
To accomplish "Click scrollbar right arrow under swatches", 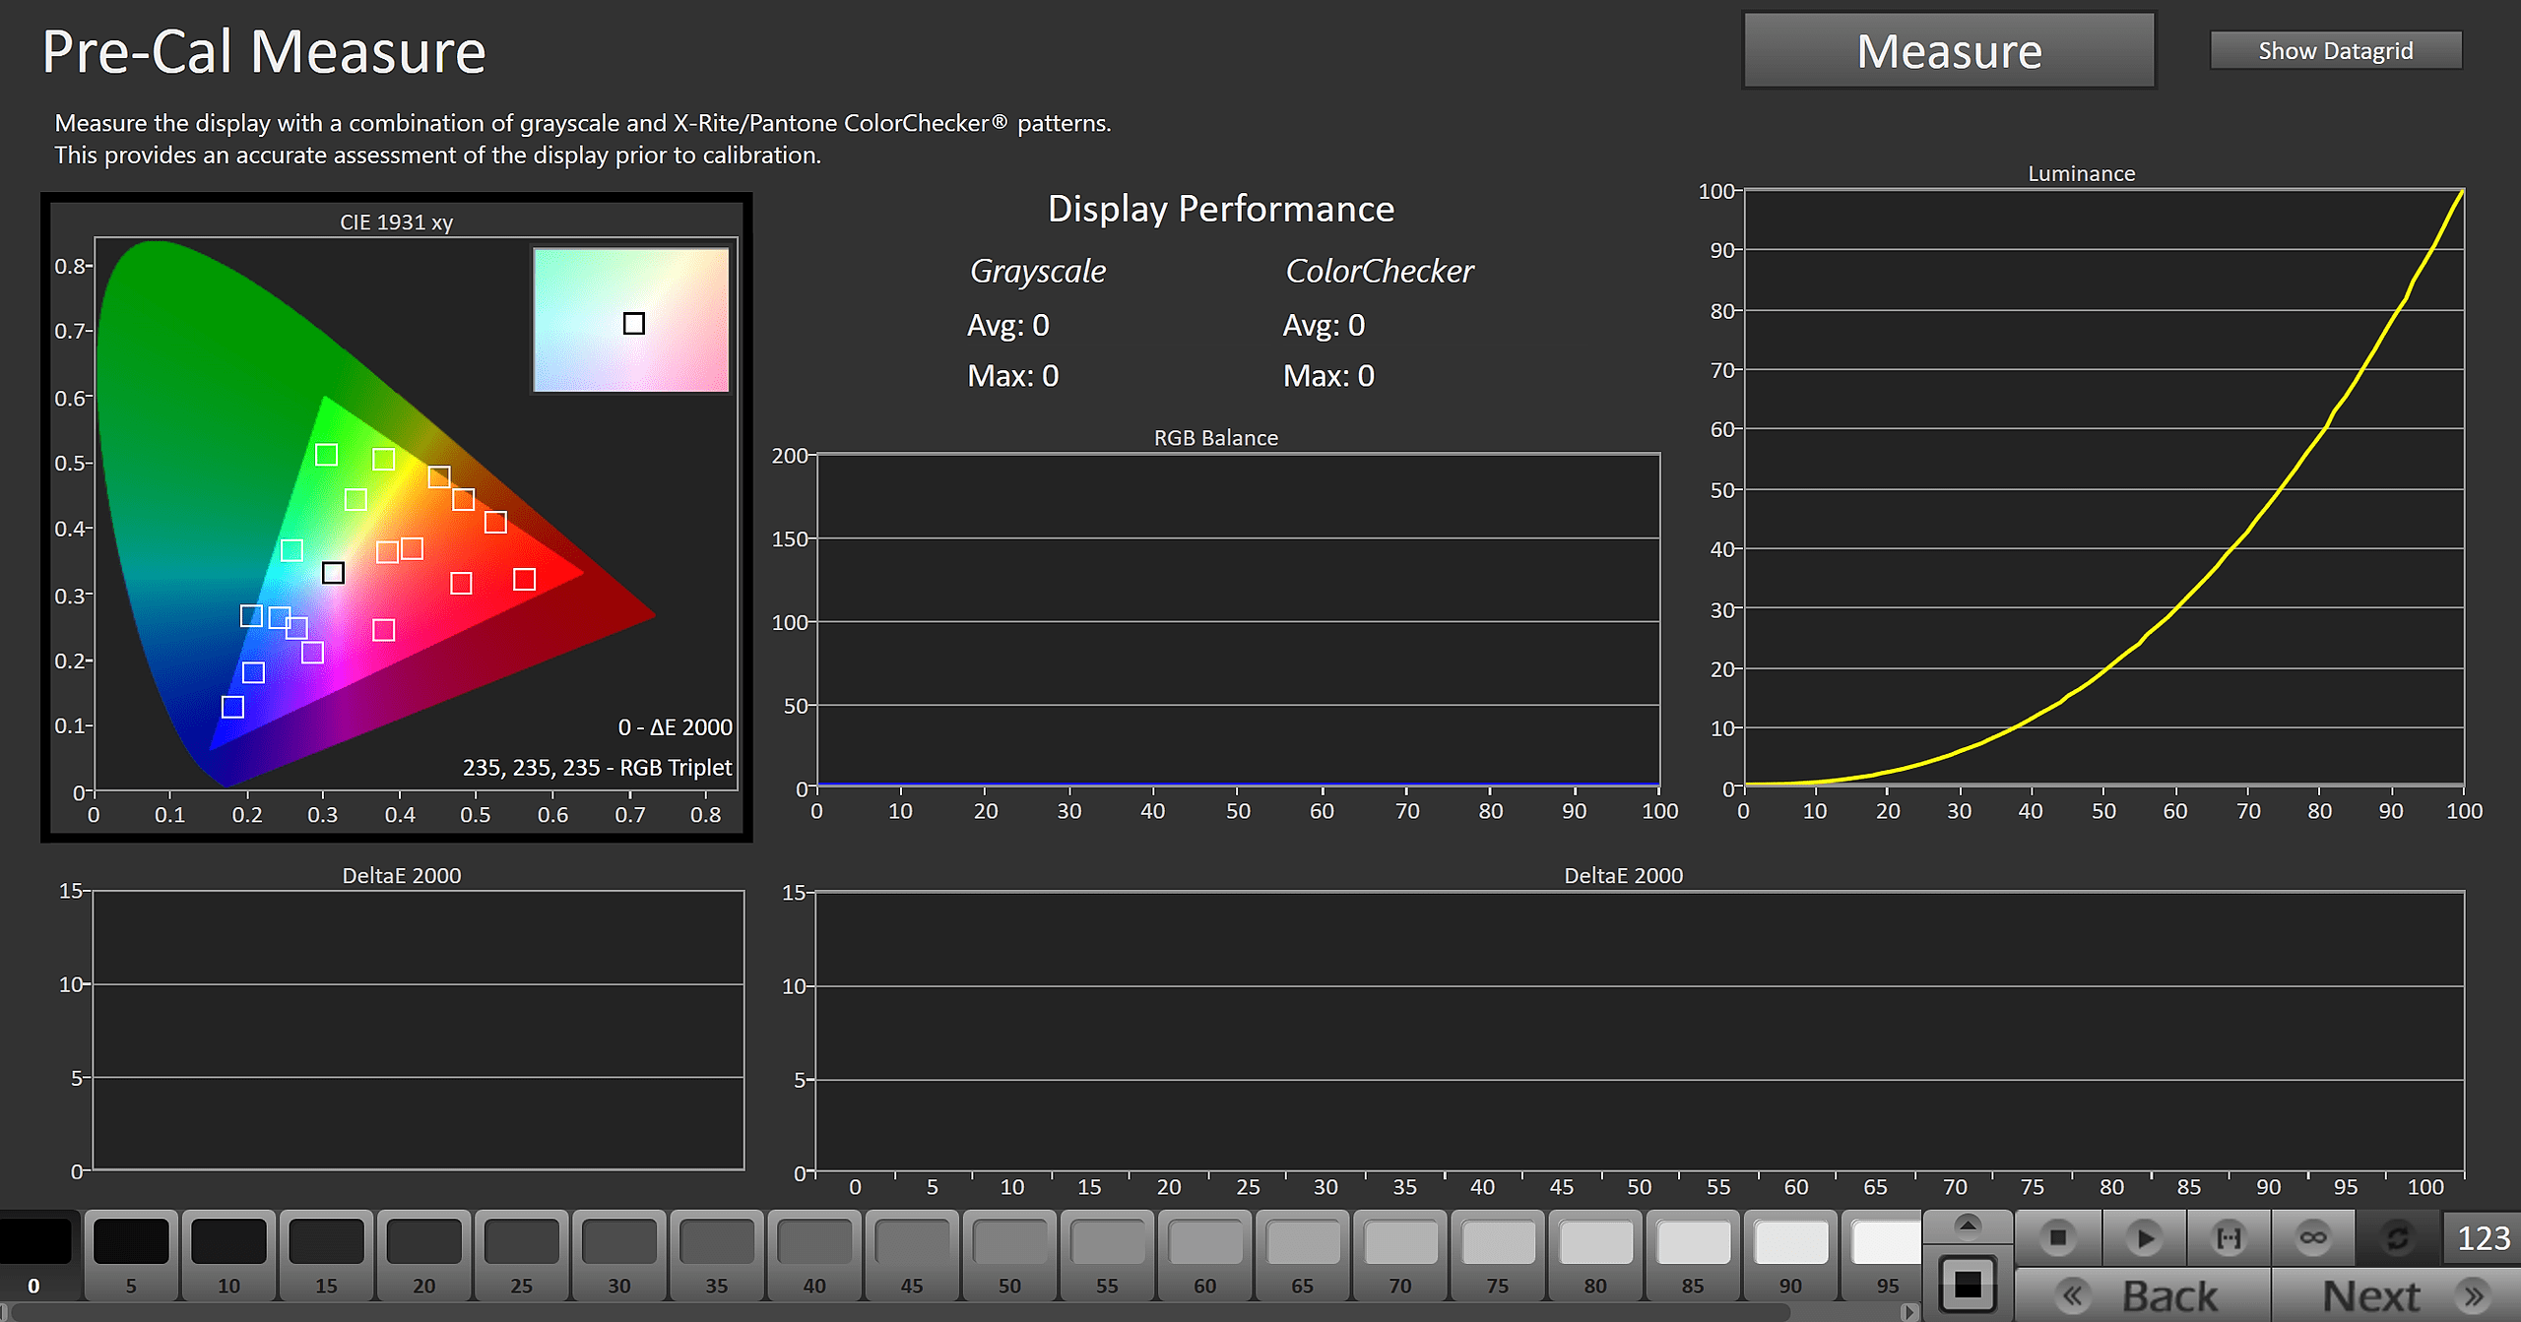I will [1909, 1312].
